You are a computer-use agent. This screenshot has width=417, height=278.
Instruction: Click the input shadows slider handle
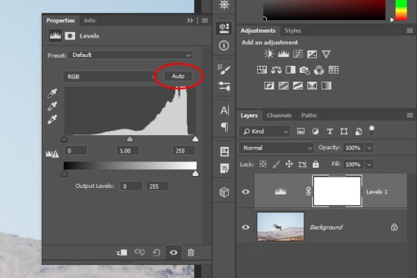click(65, 139)
